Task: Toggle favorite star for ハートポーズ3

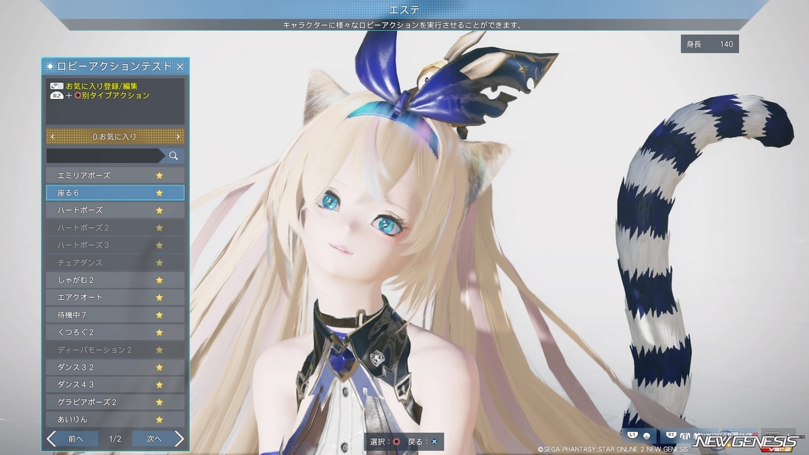Action: click(160, 245)
